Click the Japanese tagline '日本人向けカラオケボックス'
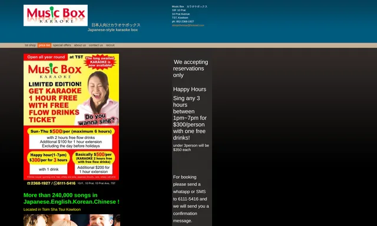The width and height of the screenshot is (377, 226). pos(116,25)
